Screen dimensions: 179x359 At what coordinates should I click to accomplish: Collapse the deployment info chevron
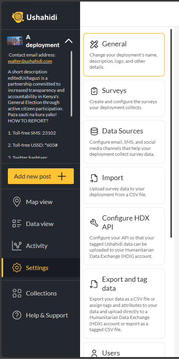pos(69,41)
